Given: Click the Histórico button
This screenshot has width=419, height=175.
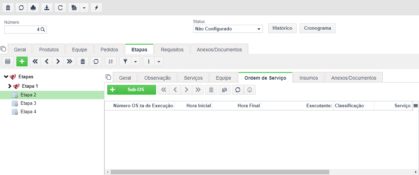Looking at the screenshot, I should [x=282, y=28].
